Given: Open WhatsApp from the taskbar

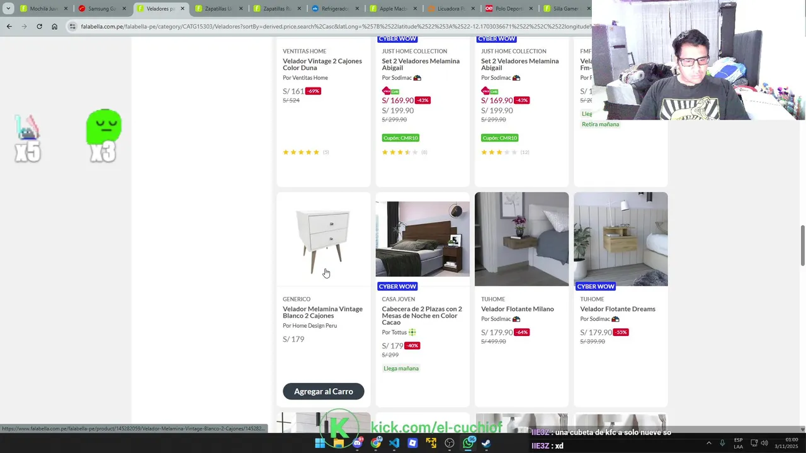Looking at the screenshot, I should click(x=468, y=443).
